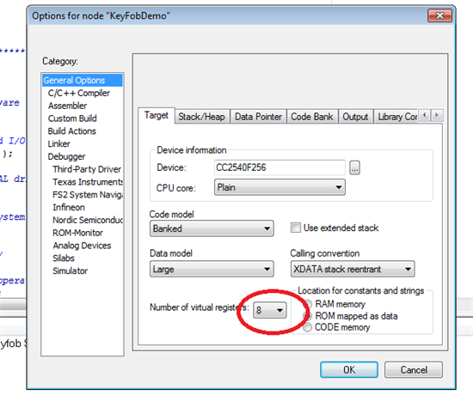Switch to the Code Bank tab

click(x=312, y=117)
